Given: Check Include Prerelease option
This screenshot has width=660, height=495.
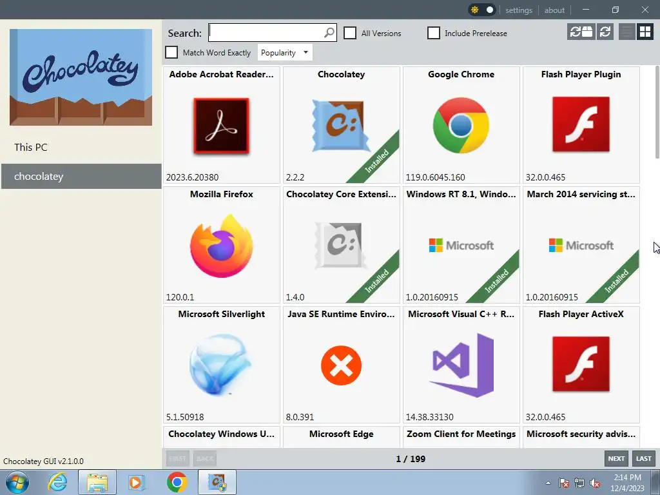Looking at the screenshot, I should point(434,33).
